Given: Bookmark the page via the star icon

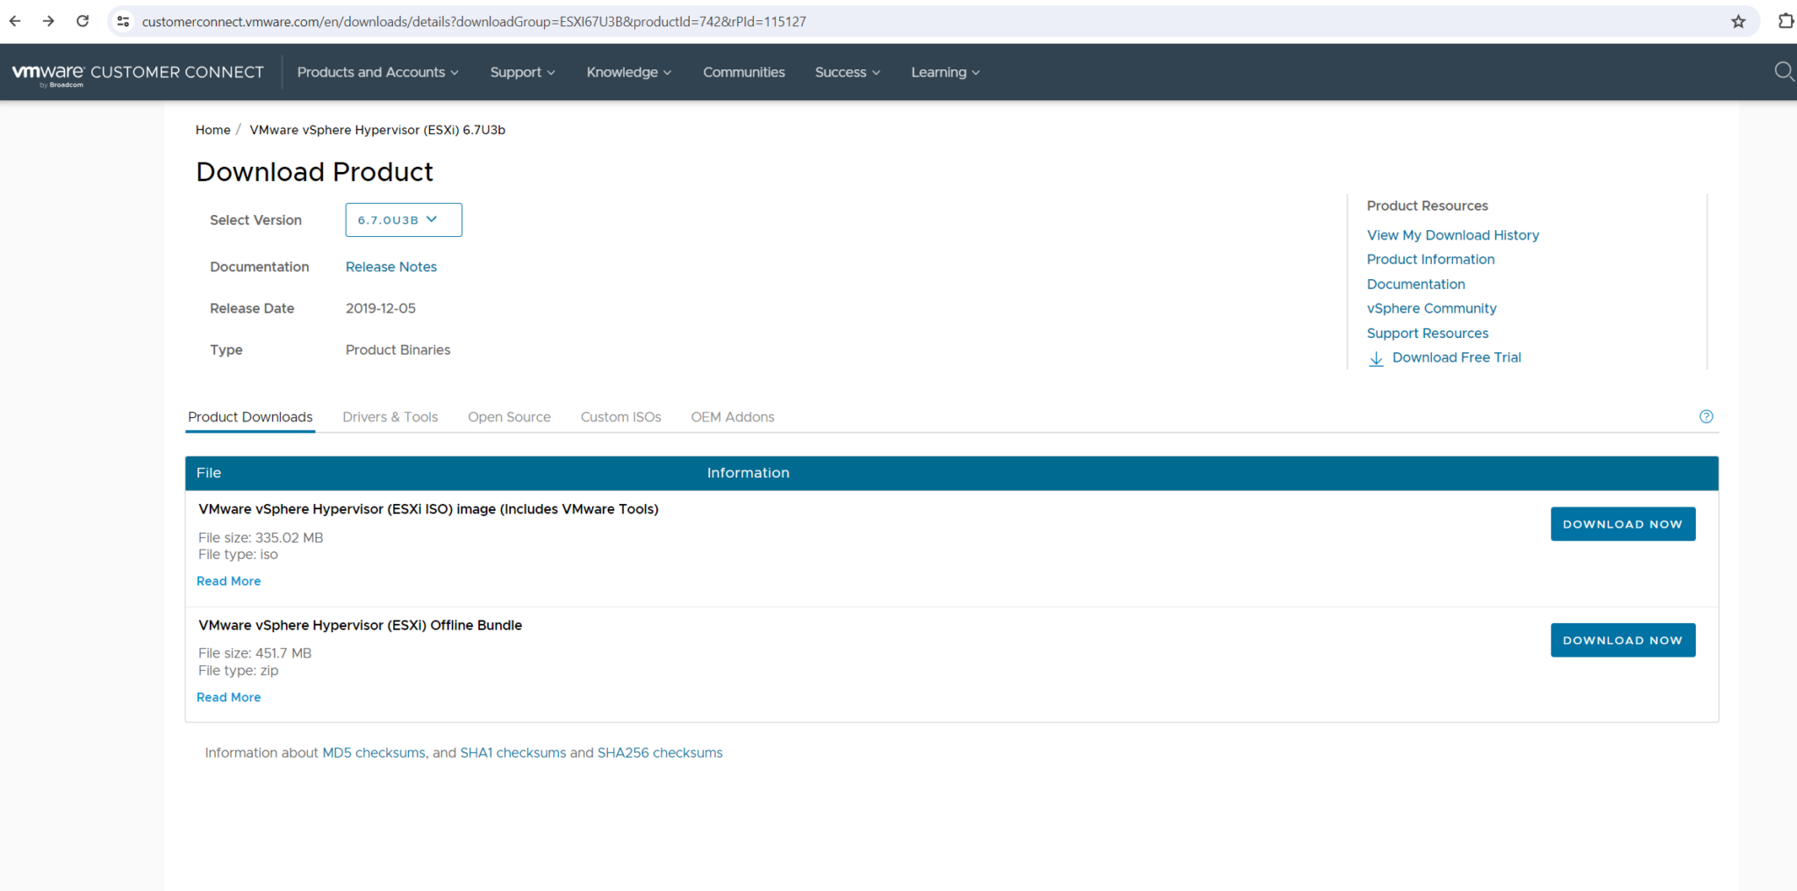Looking at the screenshot, I should pos(1738,20).
